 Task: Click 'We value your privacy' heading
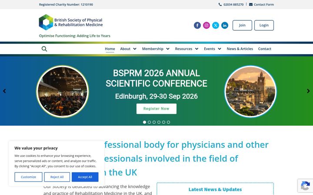36,148
